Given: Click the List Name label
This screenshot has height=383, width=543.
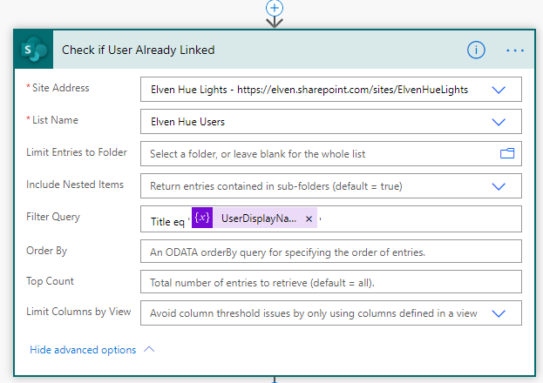Looking at the screenshot, I should [x=55, y=120].
